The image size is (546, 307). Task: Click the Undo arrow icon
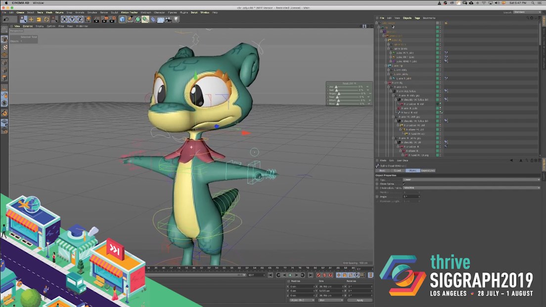pyautogui.click(x=6, y=19)
